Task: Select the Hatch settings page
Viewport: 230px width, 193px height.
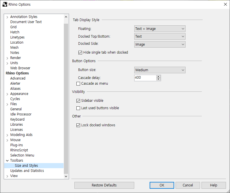Action: [x=15, y=32]
